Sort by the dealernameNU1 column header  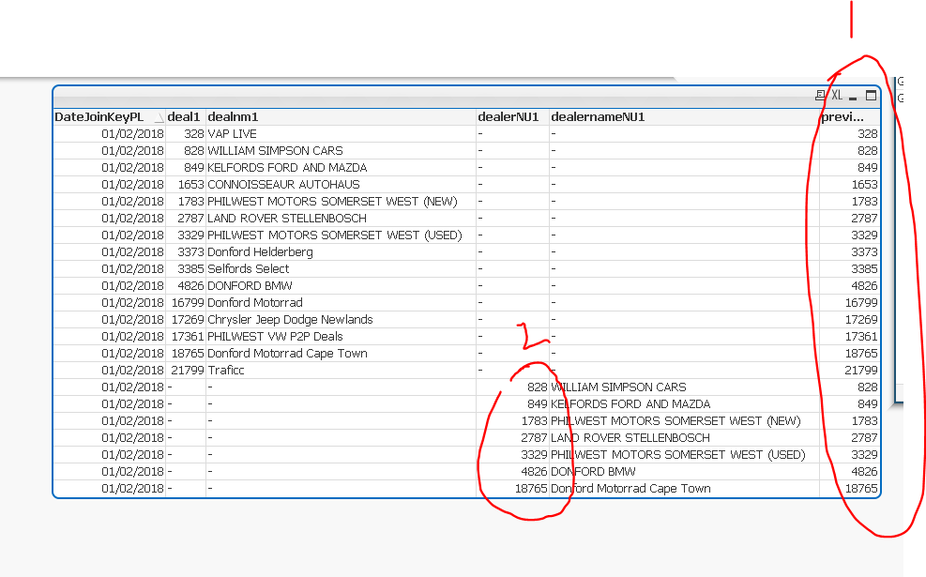pos(598,117)
